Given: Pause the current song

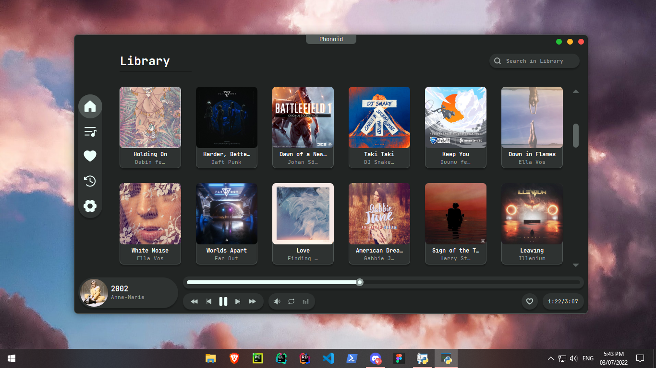Looking at the screenshot, I should pos(223,301).
